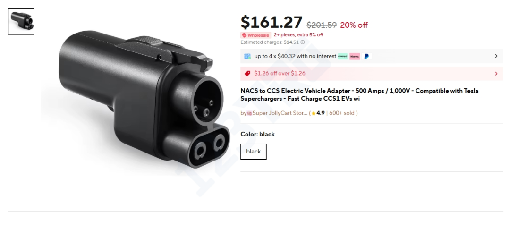Screen dimensions: 510x229
Task: Click the Klarna payment logo
Action: tap(355, 56)
